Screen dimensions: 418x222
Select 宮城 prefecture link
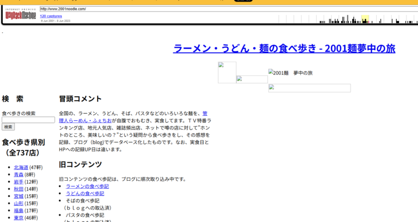point(19,196)
